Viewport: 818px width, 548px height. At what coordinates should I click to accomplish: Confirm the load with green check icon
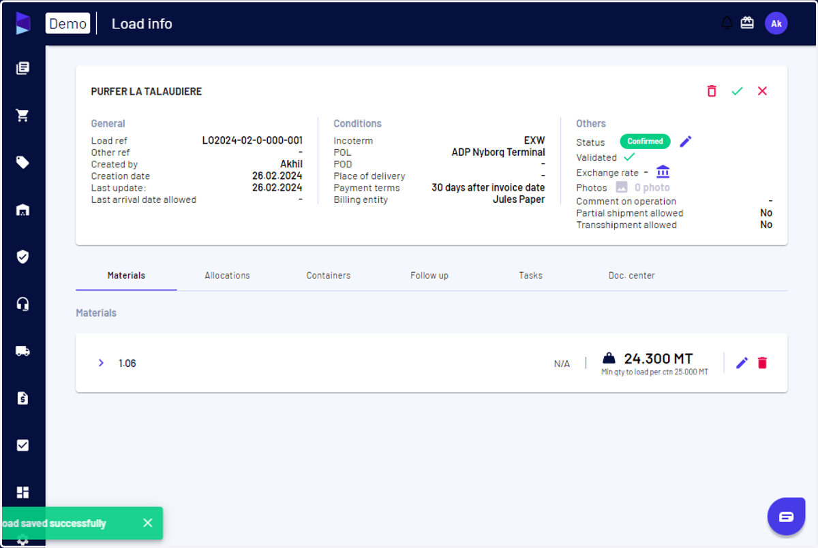[737, 91]
